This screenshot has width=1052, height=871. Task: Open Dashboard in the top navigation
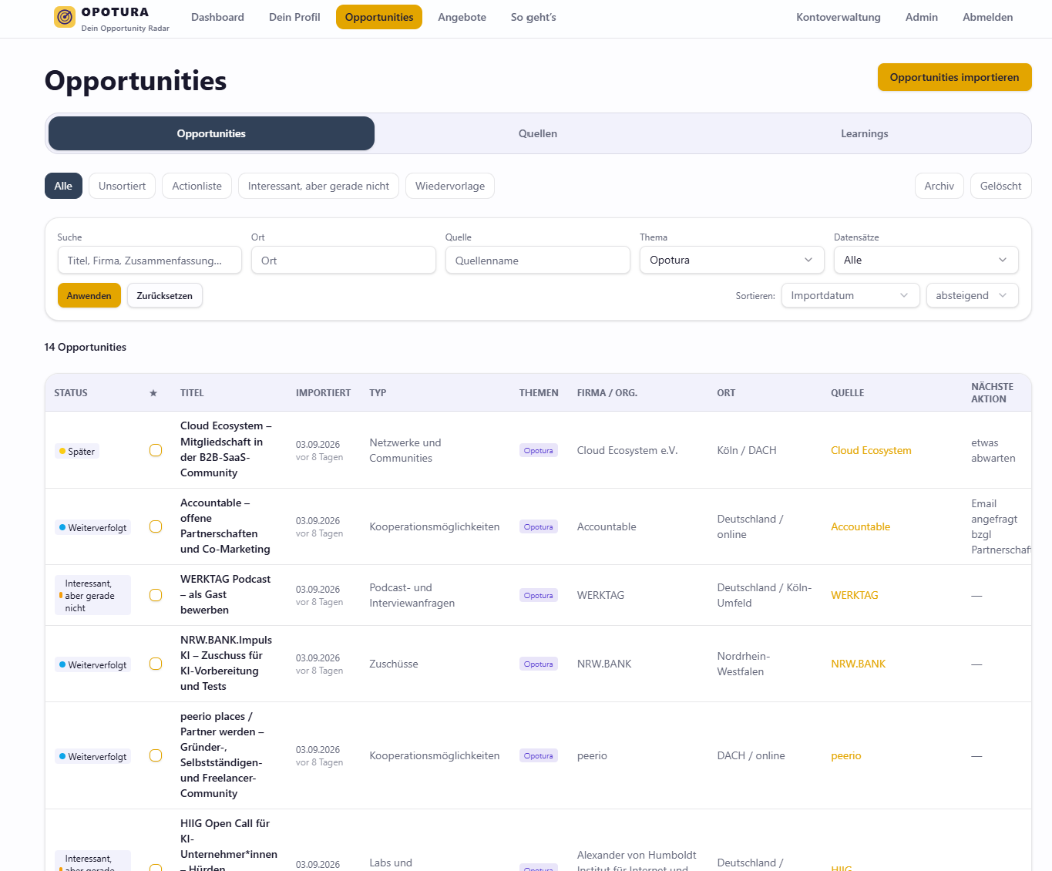tap(217, 17)
